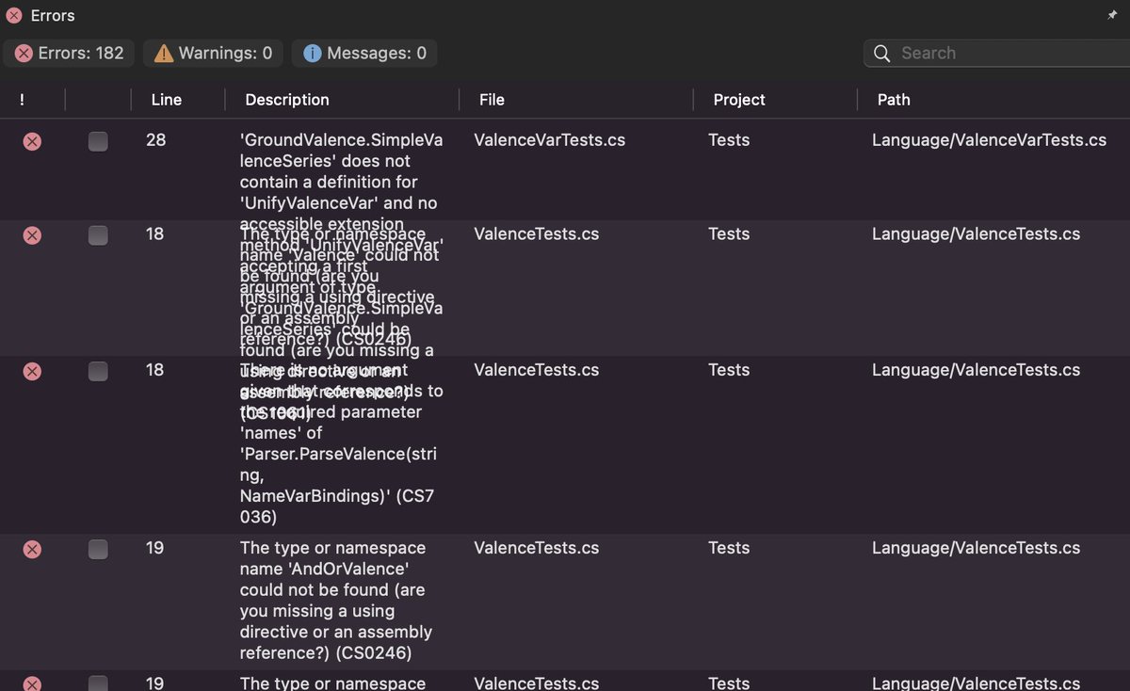Toggle the pin icon to pin the Errors panel
1130x691 pixels.
click(1112, 15)
